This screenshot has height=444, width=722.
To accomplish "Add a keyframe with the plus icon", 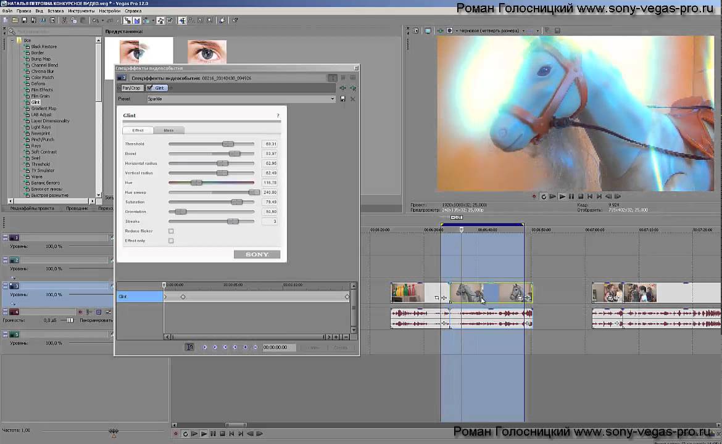I will (245, 347).
